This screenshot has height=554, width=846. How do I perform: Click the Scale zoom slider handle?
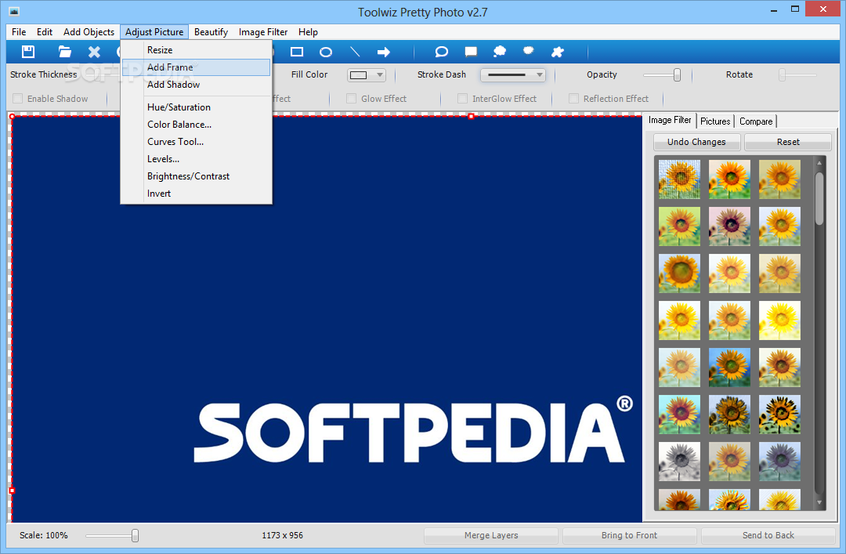coord(135,535)
